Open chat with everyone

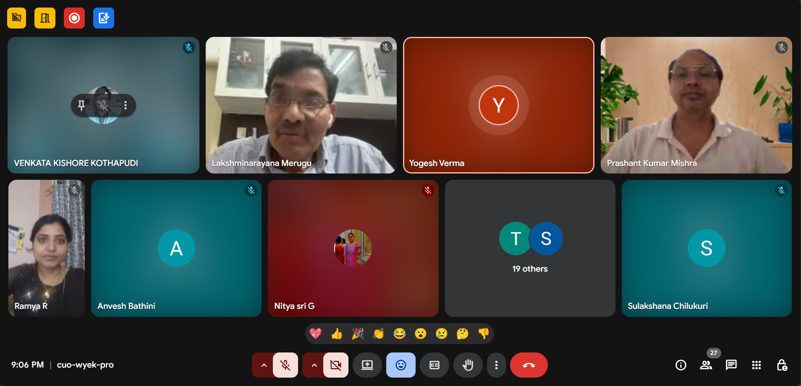point(731,365)
